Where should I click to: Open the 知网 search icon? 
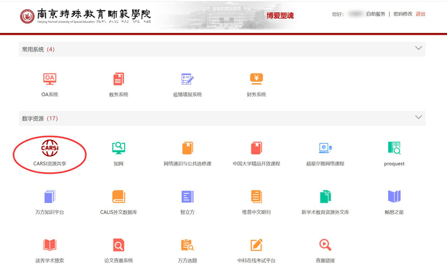pos(118,148)
